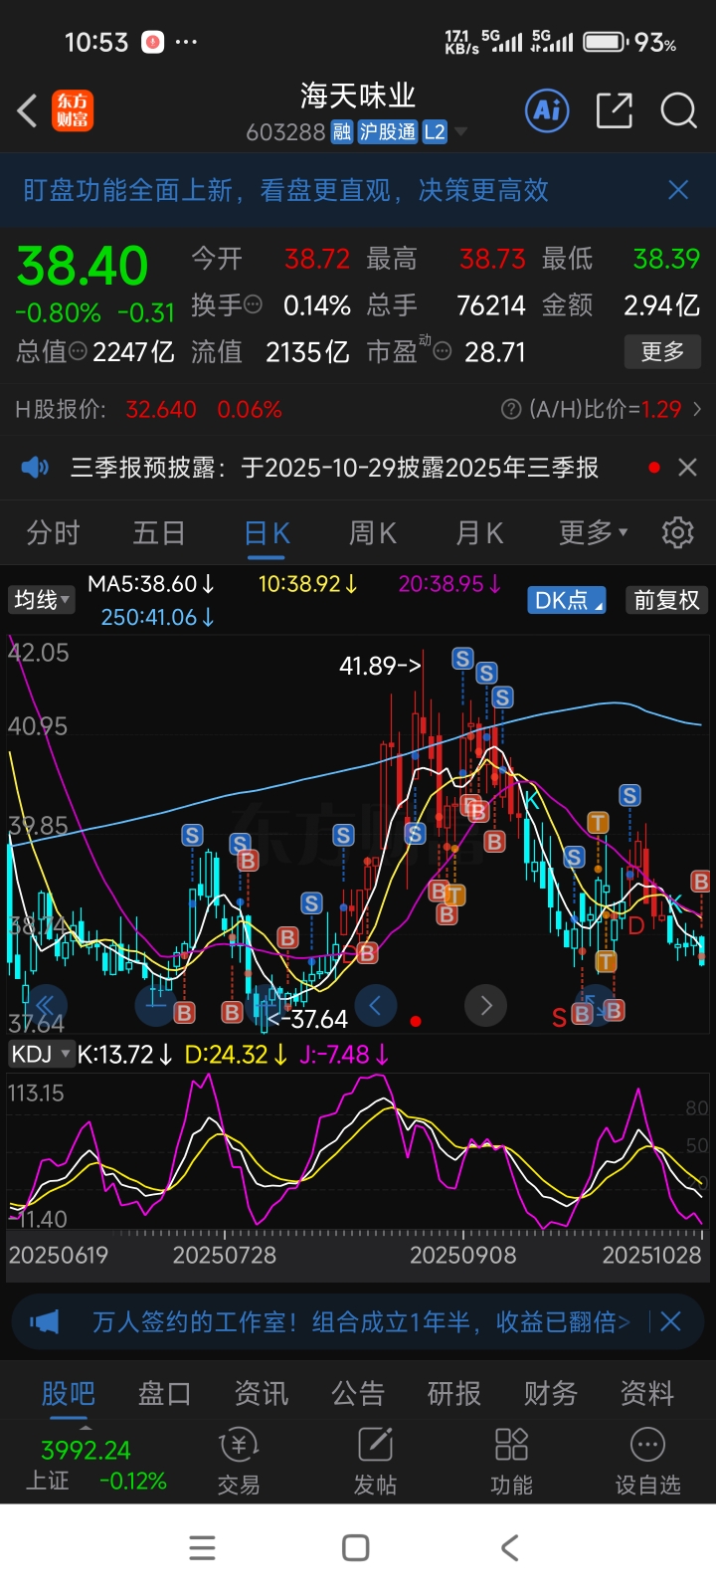This screenshot has width=716, height=1592.
Task: Tap Android recent-apps menu button
Action: point(203,1548)
